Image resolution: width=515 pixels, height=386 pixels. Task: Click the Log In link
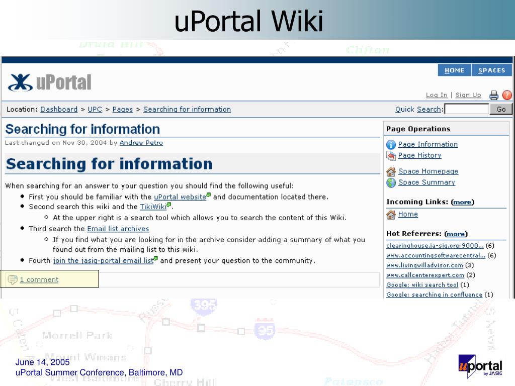pos(437,95)
